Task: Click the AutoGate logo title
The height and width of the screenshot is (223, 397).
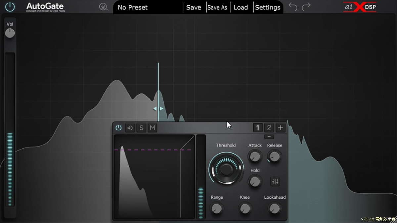Action: coord(45,7)
